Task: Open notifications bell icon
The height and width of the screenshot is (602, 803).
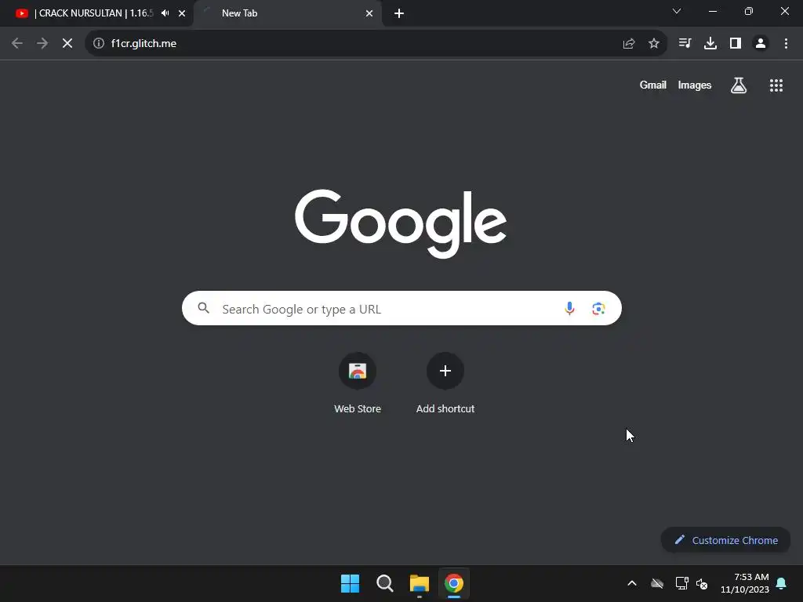Action: tap(782, 583)
